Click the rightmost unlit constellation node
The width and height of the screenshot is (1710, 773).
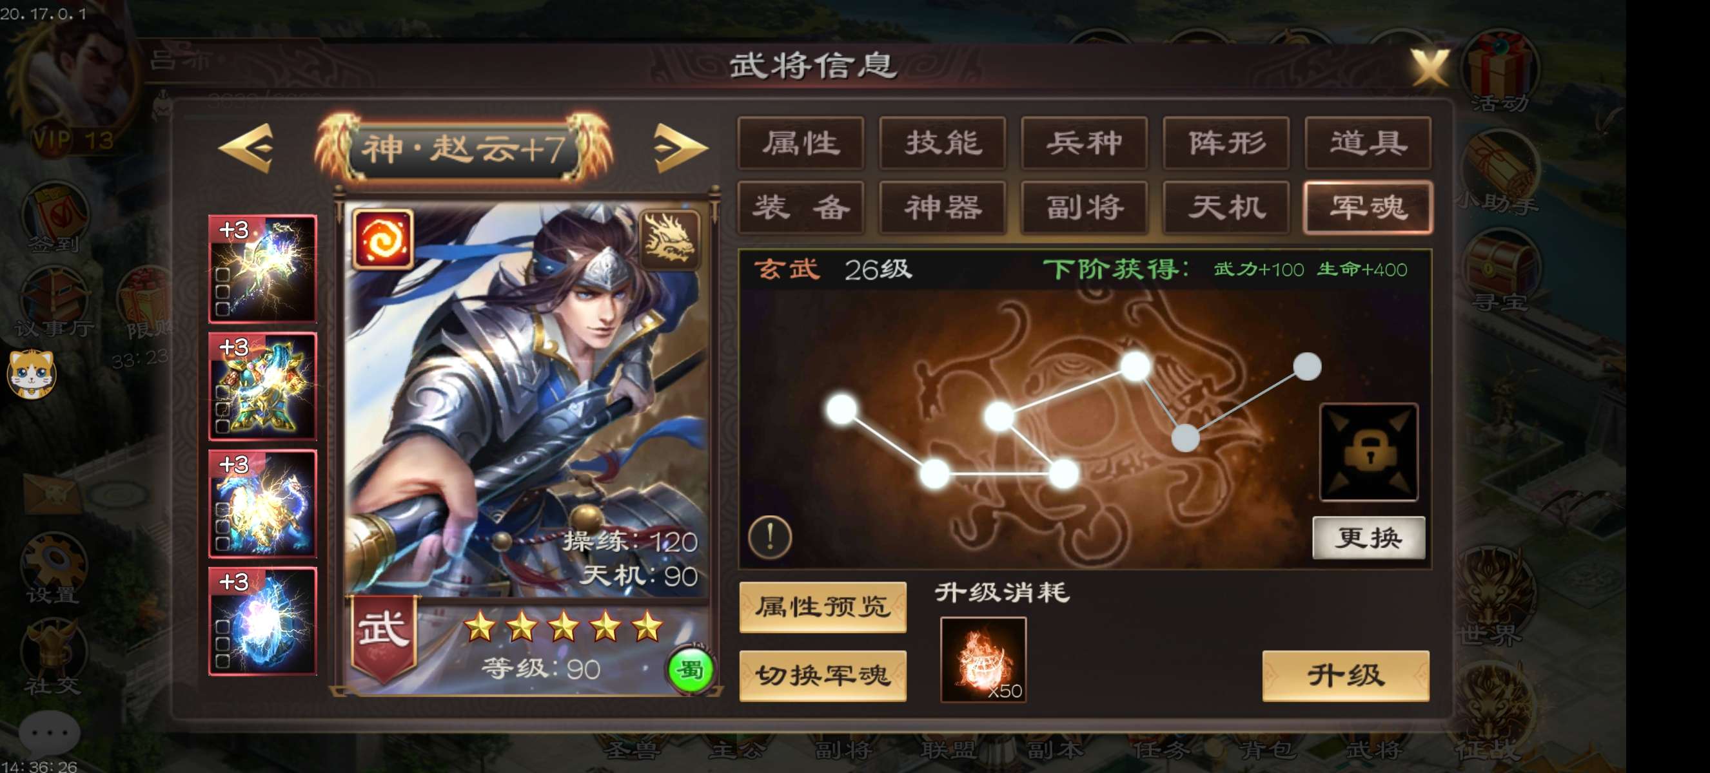click(x=1307, y=367)
